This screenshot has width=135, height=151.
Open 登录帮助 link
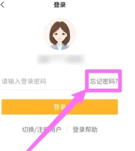[85, 130]
